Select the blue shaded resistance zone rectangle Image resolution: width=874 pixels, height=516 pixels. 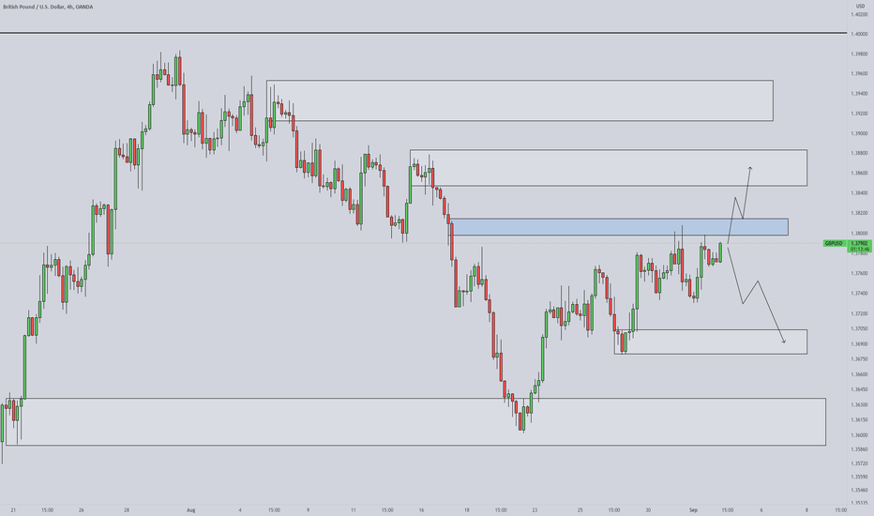pyautogui.click(x=619, y=227)
